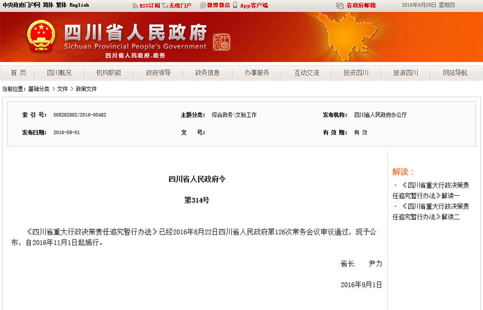Screen dimensions: 483x310
Task: Open 四川概况 navigation item
Action: click(59, 73)
